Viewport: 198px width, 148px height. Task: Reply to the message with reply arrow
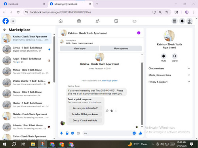click(x=112, y=111)
